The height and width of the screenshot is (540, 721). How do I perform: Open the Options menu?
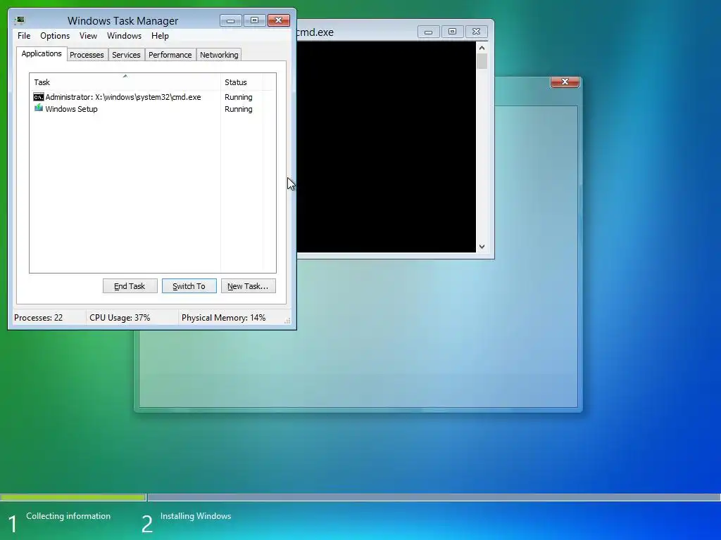[x=55, y=36]
